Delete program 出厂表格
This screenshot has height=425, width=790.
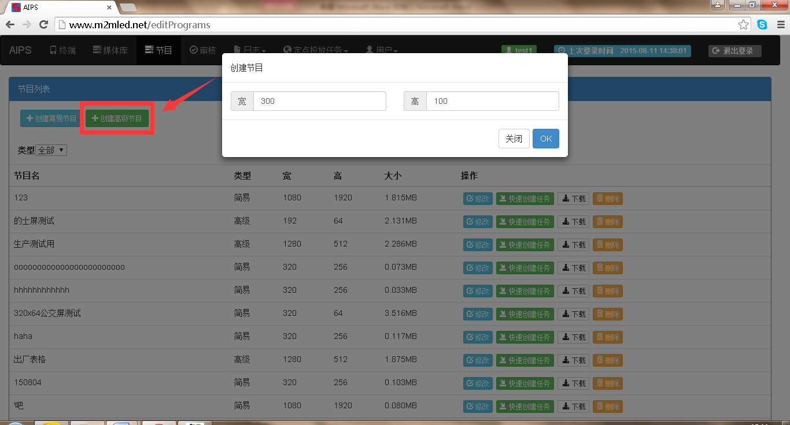point(607,360)
